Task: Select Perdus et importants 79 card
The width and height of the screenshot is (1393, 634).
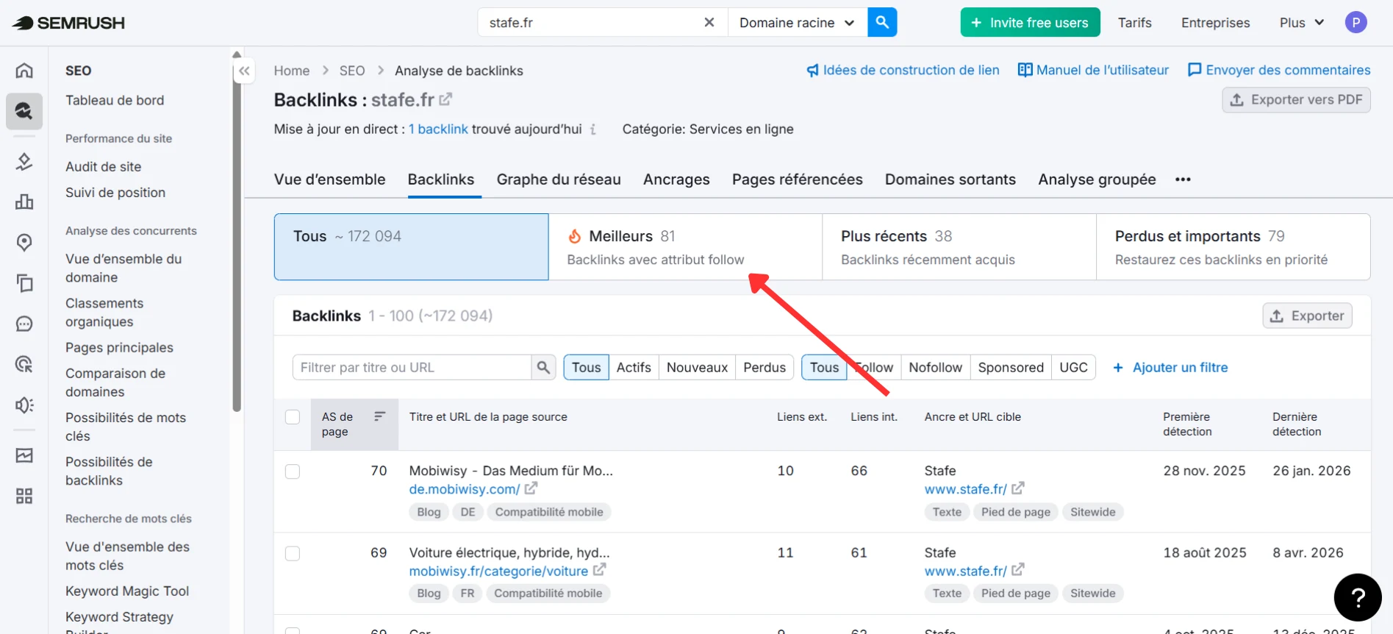Action: (x=1233, y=246)
